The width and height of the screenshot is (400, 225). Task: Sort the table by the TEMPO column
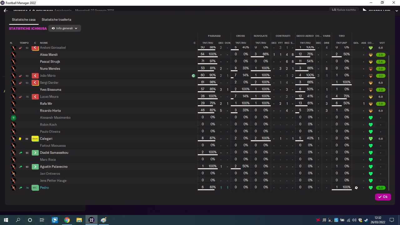tap(24, 43)
